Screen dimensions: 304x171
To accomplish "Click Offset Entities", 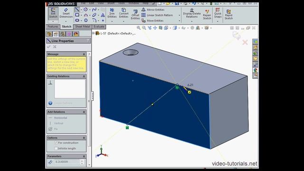I will click(x=135, y=15).
